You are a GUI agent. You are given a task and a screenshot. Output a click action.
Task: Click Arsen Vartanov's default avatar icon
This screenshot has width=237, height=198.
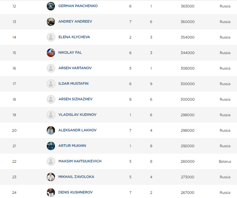[51, 68]
